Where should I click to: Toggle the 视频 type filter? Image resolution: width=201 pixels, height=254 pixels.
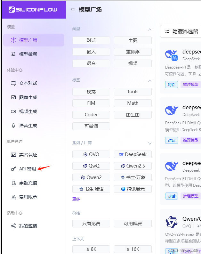click(x=133, y=63)
